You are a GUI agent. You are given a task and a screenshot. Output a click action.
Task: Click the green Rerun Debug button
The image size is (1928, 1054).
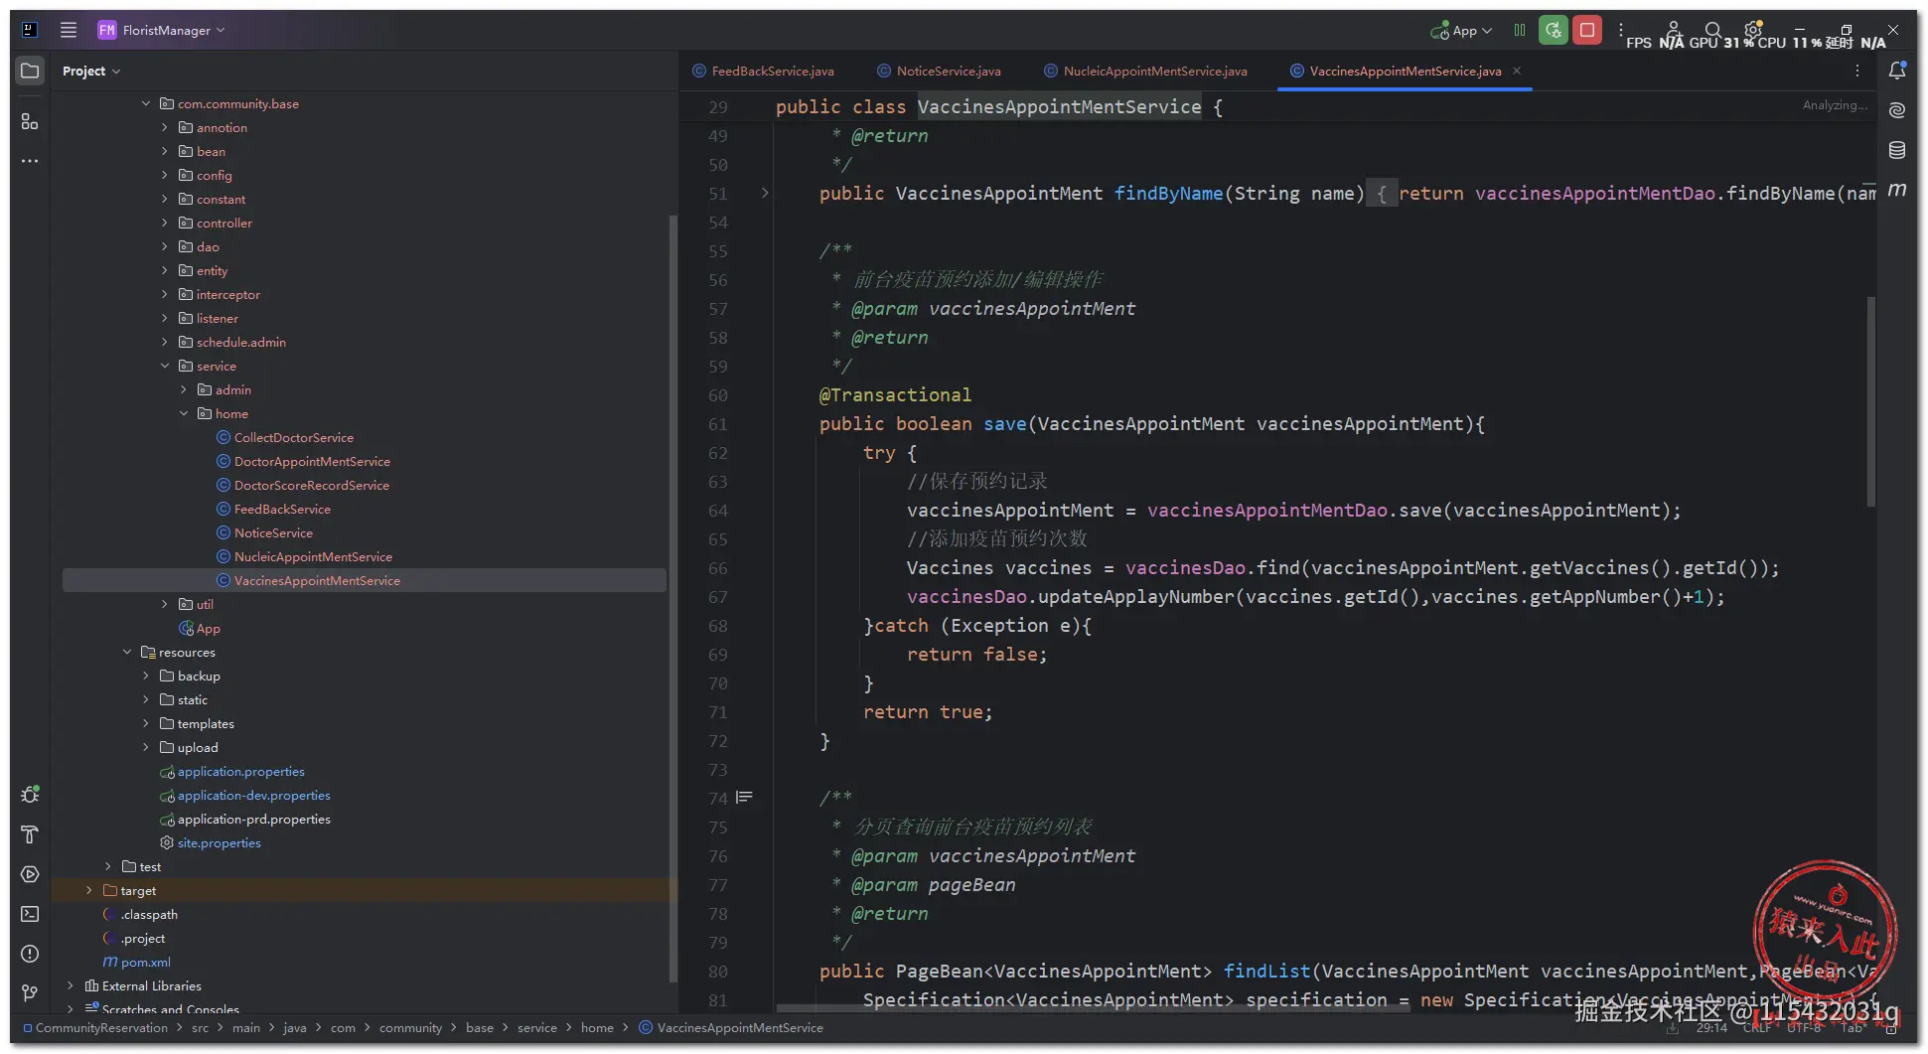[1554, 30]
